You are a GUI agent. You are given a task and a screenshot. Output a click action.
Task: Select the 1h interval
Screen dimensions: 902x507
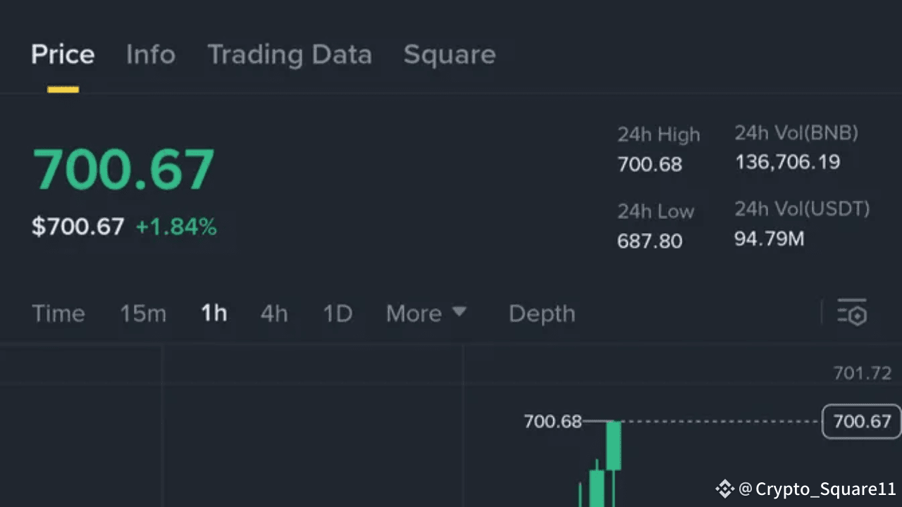click(214, 313)
